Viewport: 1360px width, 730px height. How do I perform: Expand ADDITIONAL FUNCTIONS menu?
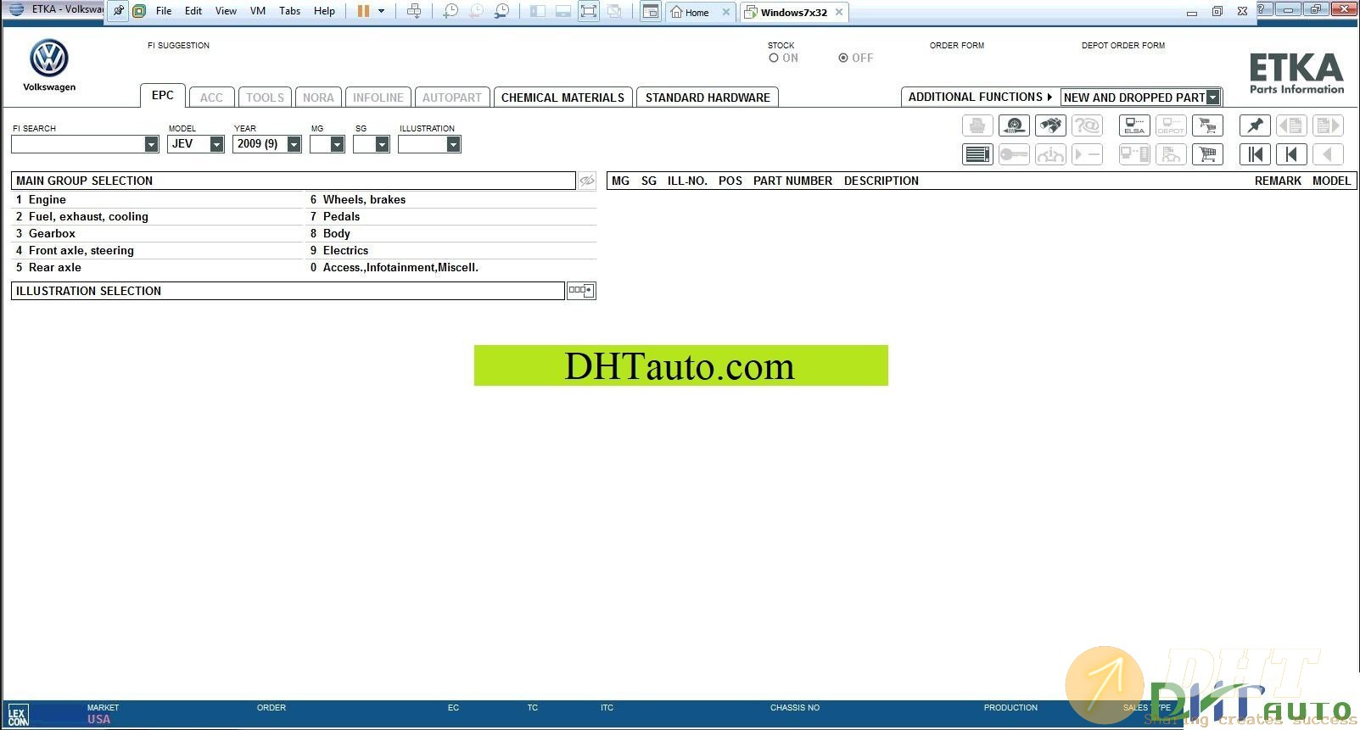980,97
